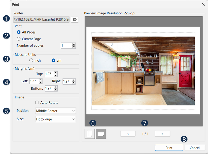208x154 pixels.
Task: Select portrait page orientation icon
Action: (90, 134)
